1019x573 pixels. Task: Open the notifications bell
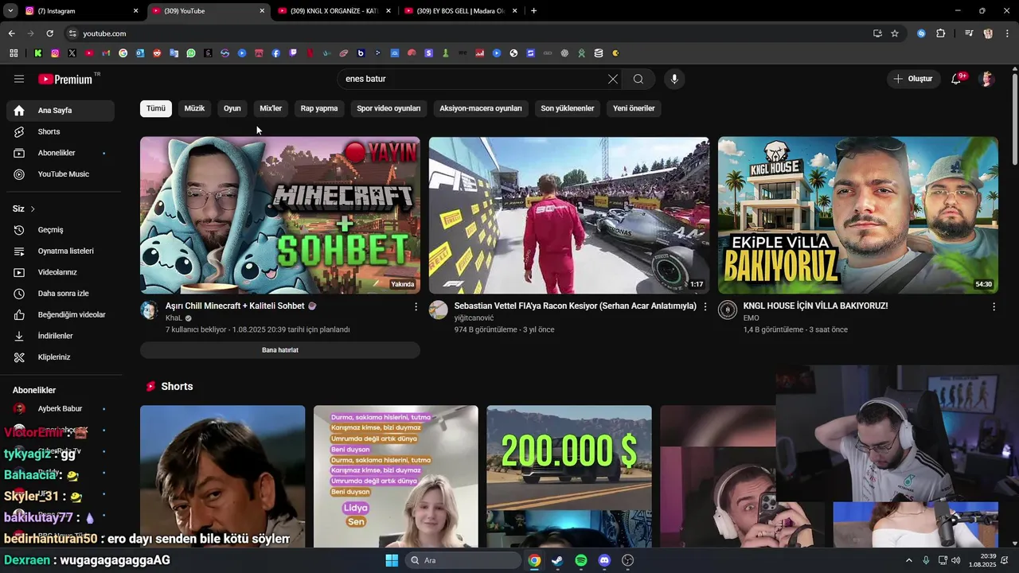click(x=957, y=79)
